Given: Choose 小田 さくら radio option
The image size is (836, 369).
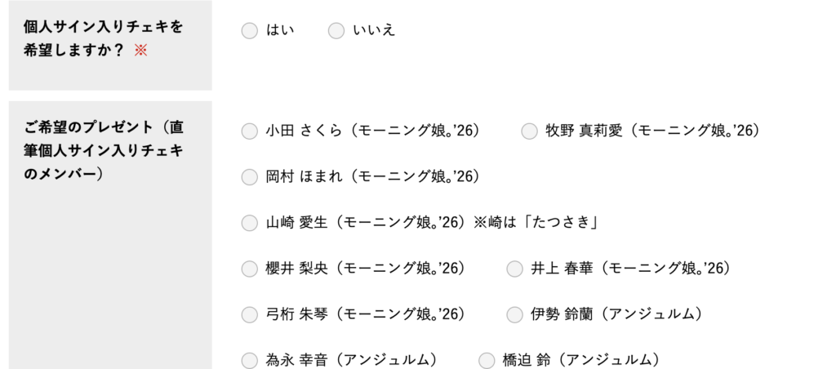Looking at the screenshot, I should coord(249,131).
